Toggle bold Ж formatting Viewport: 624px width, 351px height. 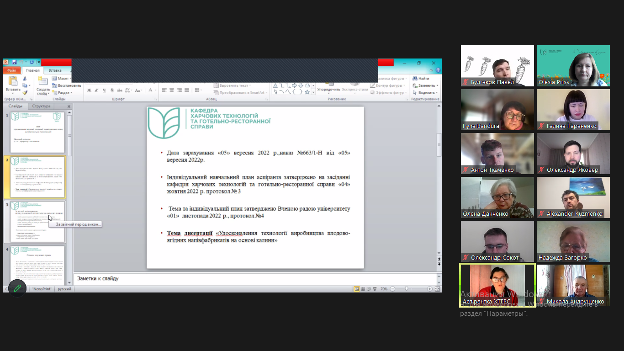click(90, 90)
